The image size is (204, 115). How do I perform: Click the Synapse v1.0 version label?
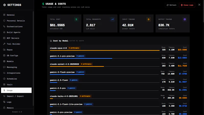17,112
